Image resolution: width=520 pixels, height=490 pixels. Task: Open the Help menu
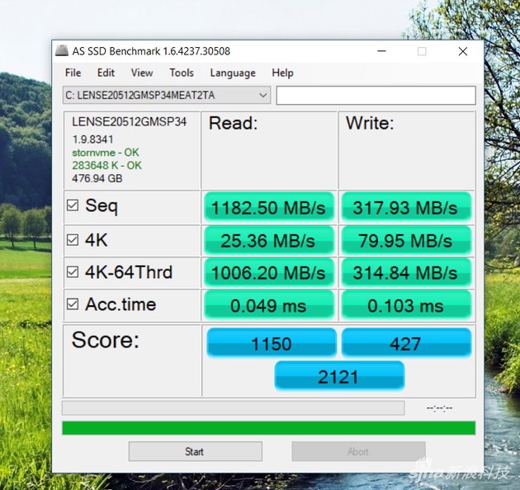[282, 73]
